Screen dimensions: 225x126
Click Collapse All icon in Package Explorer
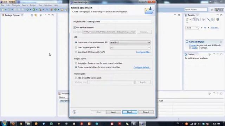pos(32,15)
